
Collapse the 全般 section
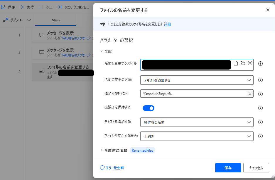(102, 51)
